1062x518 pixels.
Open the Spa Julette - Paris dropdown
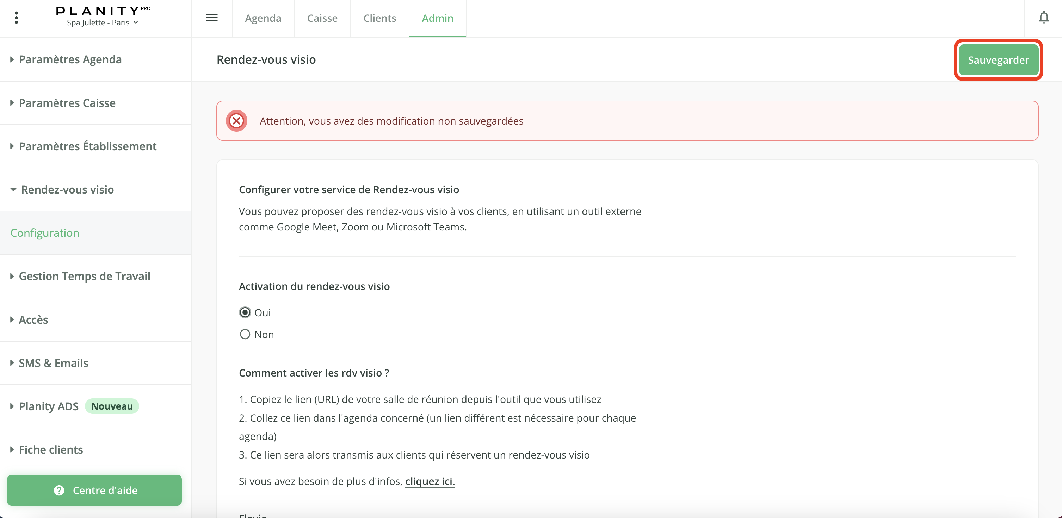102,23
